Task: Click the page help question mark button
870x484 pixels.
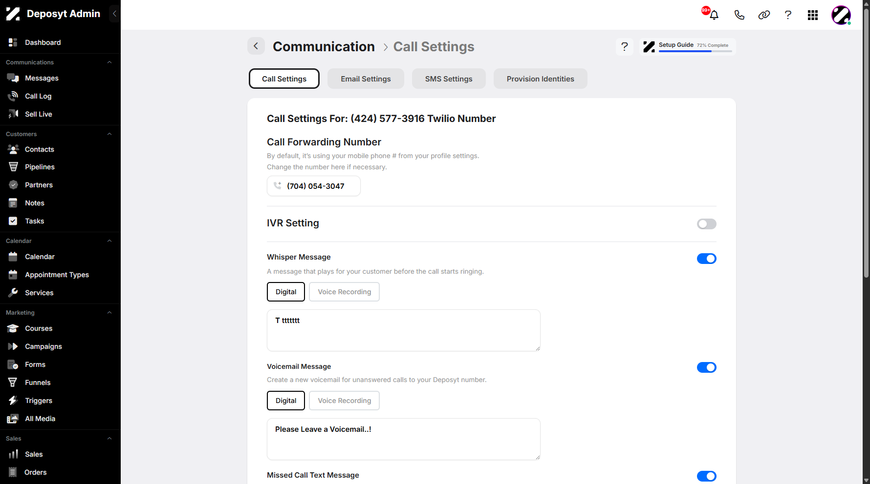Action: click(625, 46)
